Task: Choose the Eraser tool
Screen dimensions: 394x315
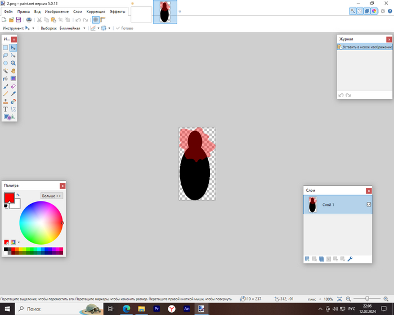Action: [x=13, y=87]
